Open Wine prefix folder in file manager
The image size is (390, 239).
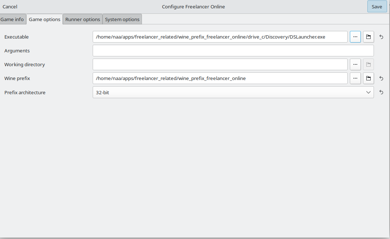pos(368,78)
